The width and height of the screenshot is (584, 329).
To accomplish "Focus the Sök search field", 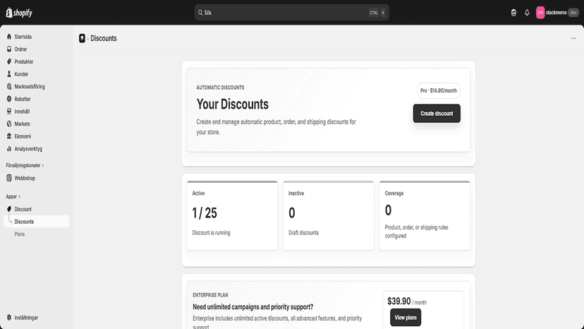I will (291, 13).
